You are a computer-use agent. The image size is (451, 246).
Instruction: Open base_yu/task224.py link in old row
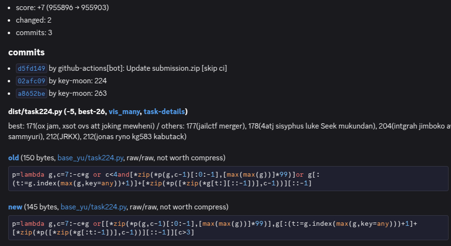(x=90, y=158)
